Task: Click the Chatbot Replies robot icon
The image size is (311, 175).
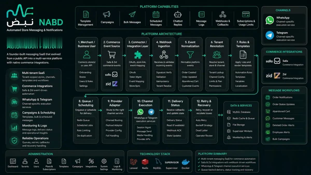Action: 178,14
